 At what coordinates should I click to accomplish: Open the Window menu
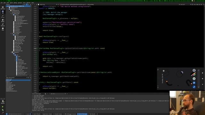click(29, 3)
